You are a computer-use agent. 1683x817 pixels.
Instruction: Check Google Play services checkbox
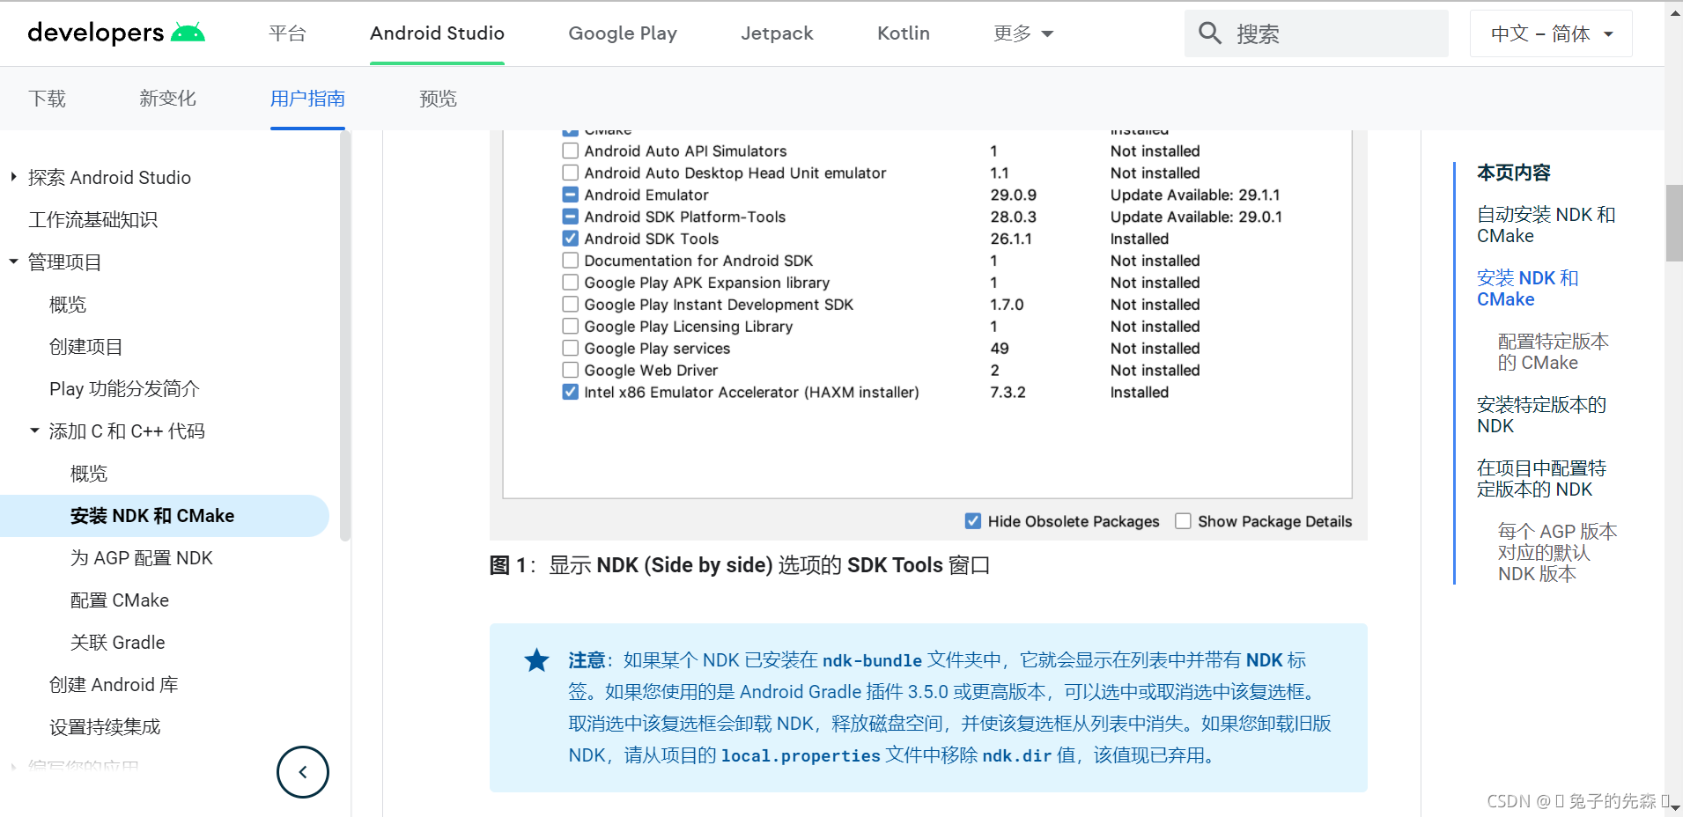pos(571,349)
